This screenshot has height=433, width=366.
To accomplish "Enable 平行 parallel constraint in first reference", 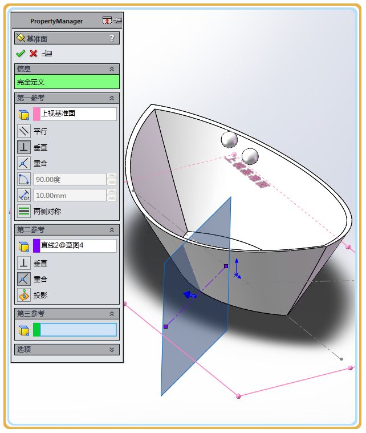I will (x=24, y=131).
